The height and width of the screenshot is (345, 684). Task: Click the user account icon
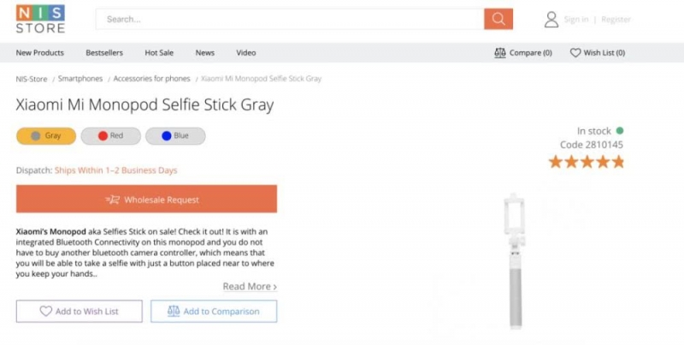click(551, 19)
